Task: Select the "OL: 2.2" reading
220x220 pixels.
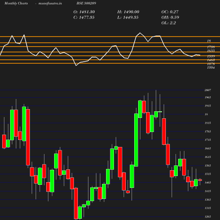Action: (169, 23)
